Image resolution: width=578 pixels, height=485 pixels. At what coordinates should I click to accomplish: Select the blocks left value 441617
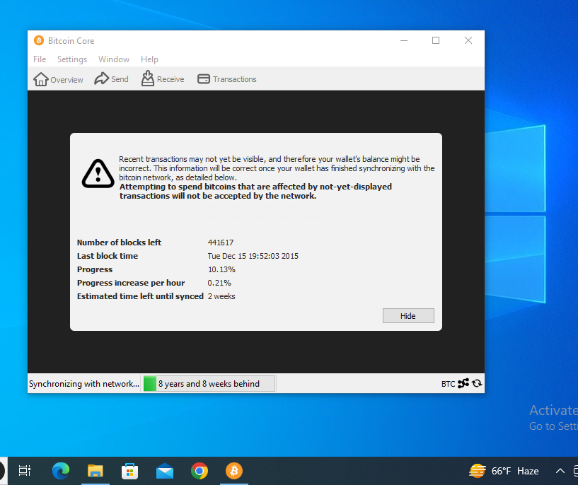(221, 242)
